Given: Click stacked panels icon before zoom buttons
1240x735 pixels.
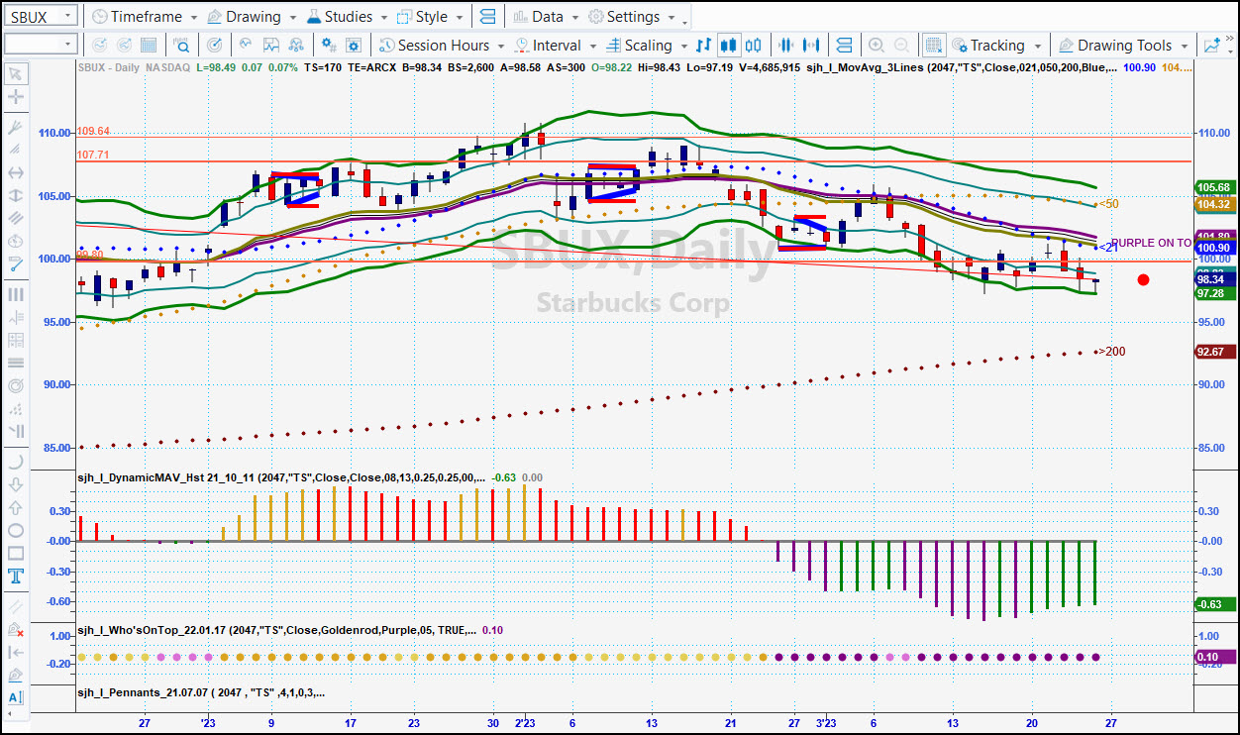Looking at the screenshot, I should click(x=844, y=46).
